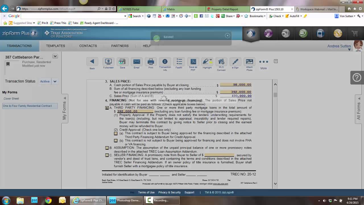
Task: Open the Chrome taskbar icon
Action: 48,200
